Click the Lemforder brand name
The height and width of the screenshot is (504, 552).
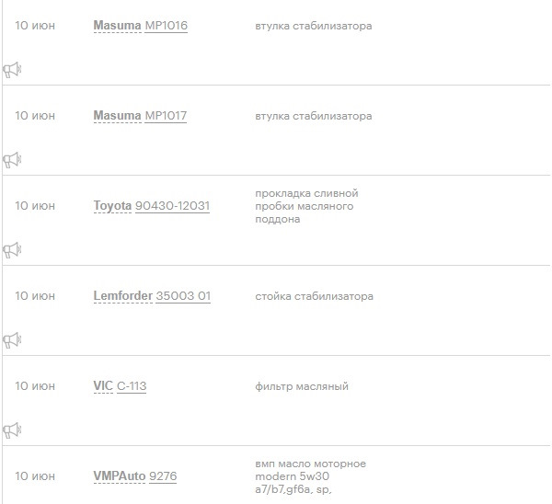click(123, 296)
